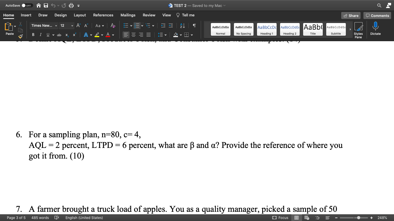Paste clipboard contents with the Paste icon
This screenshot has width=394, height=221.
click(x=8, y=27)
